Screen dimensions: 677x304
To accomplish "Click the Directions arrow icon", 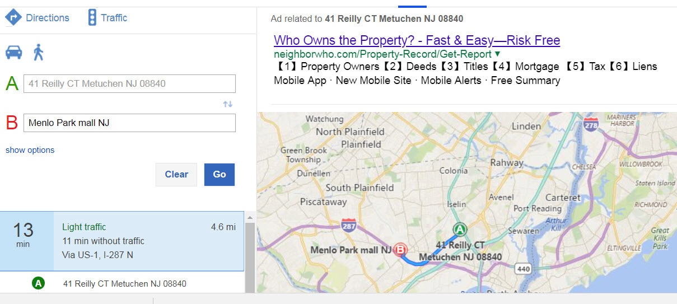I will click(13, 17).
